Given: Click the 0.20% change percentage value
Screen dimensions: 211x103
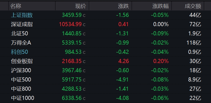Looking at the screenshot, I should click(161, 61).
